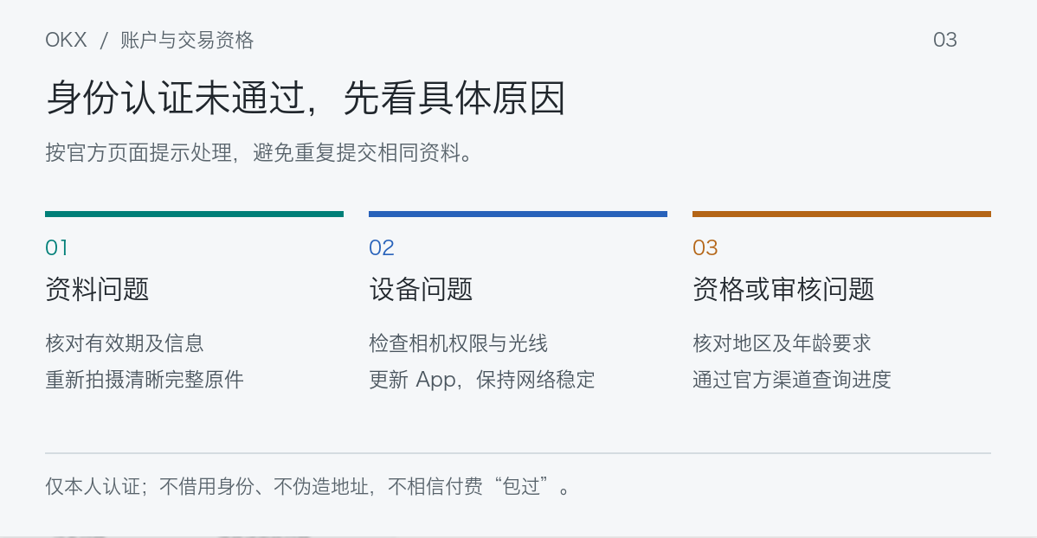
Task: Open the 资料问题 card title
Action: tap(97, 290)
